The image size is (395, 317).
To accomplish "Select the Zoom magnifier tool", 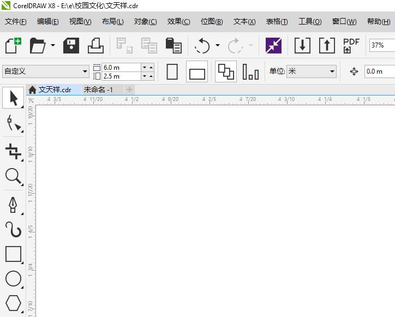I will [13, 176].
